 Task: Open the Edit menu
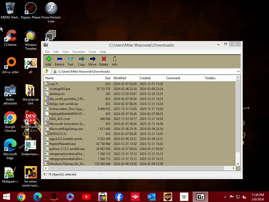(x=56, y=52)
